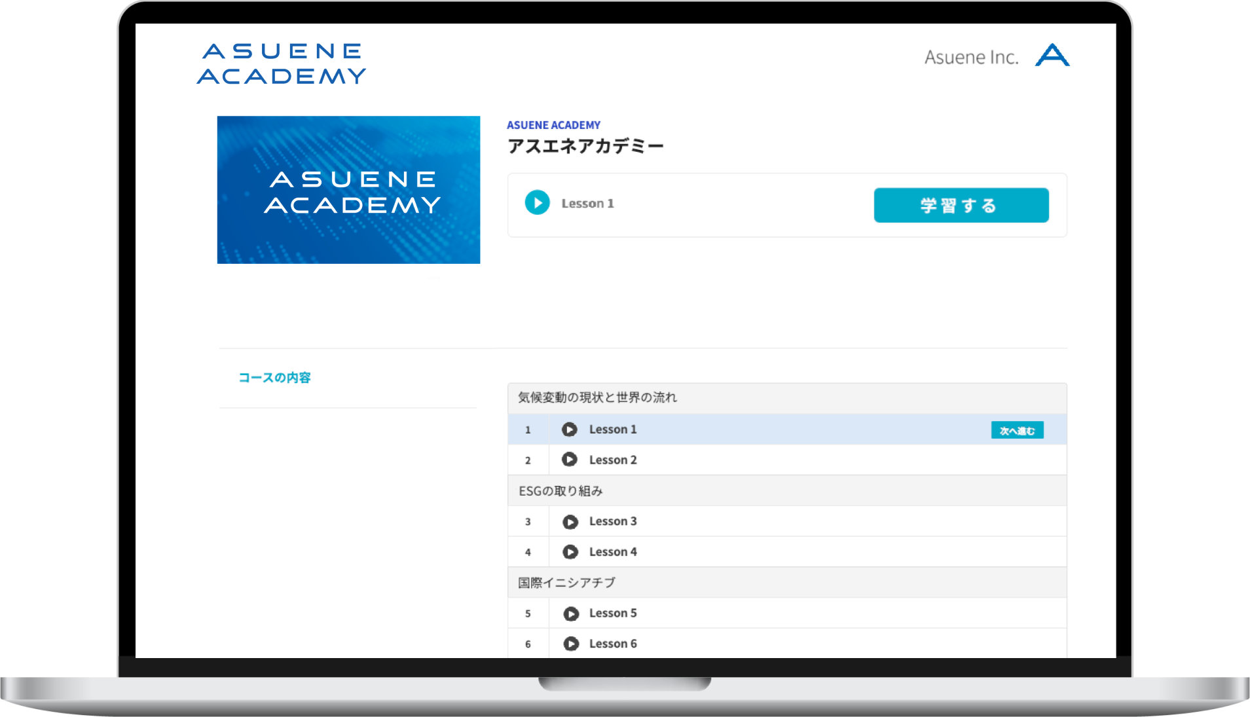Open Lesson 2 from the course list

pos(613,460)
